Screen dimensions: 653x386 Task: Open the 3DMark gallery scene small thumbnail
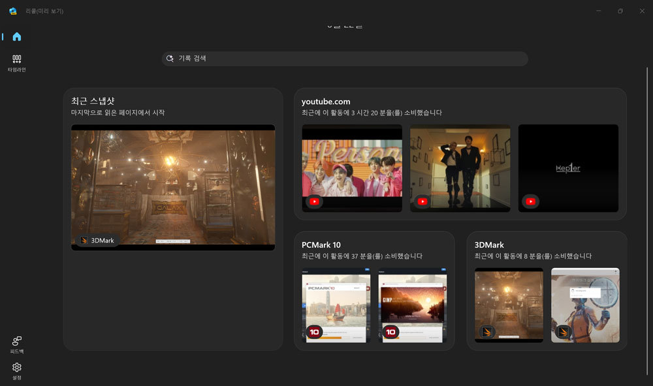click(x=509, y=305)
